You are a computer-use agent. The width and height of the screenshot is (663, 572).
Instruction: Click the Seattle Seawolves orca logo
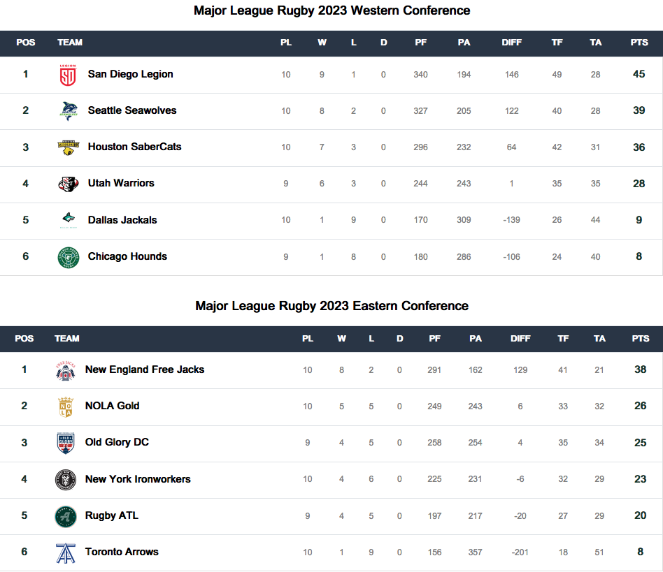[x=69, y=111]
